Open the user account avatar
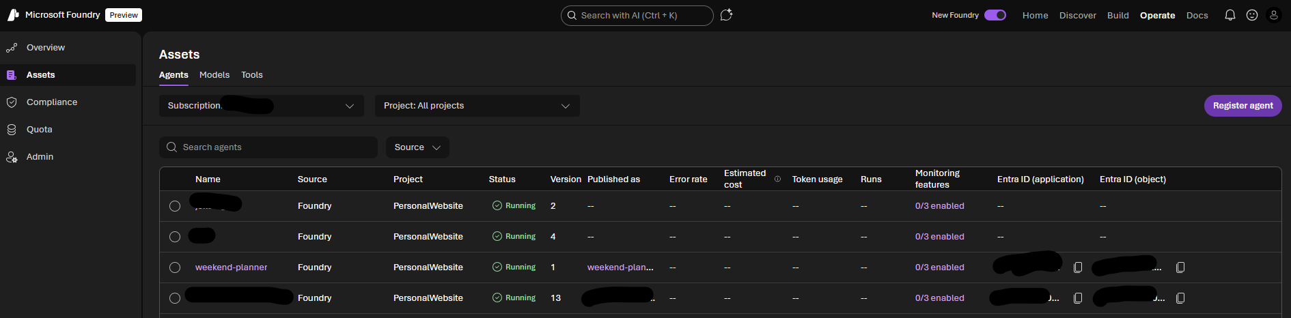Image resolution: width=1291 pixels, height=318 pixels. pyautogui.click(x=1274, y=15)
